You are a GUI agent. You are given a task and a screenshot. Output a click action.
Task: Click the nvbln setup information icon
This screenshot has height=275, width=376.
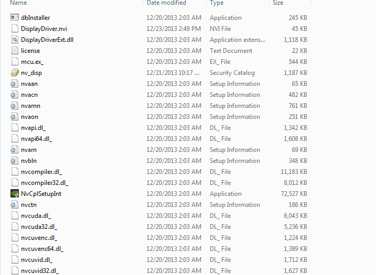pyautogui.click(x=15, y=161)
